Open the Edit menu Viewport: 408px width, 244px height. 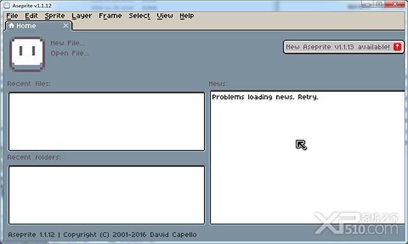pos(31,16)
